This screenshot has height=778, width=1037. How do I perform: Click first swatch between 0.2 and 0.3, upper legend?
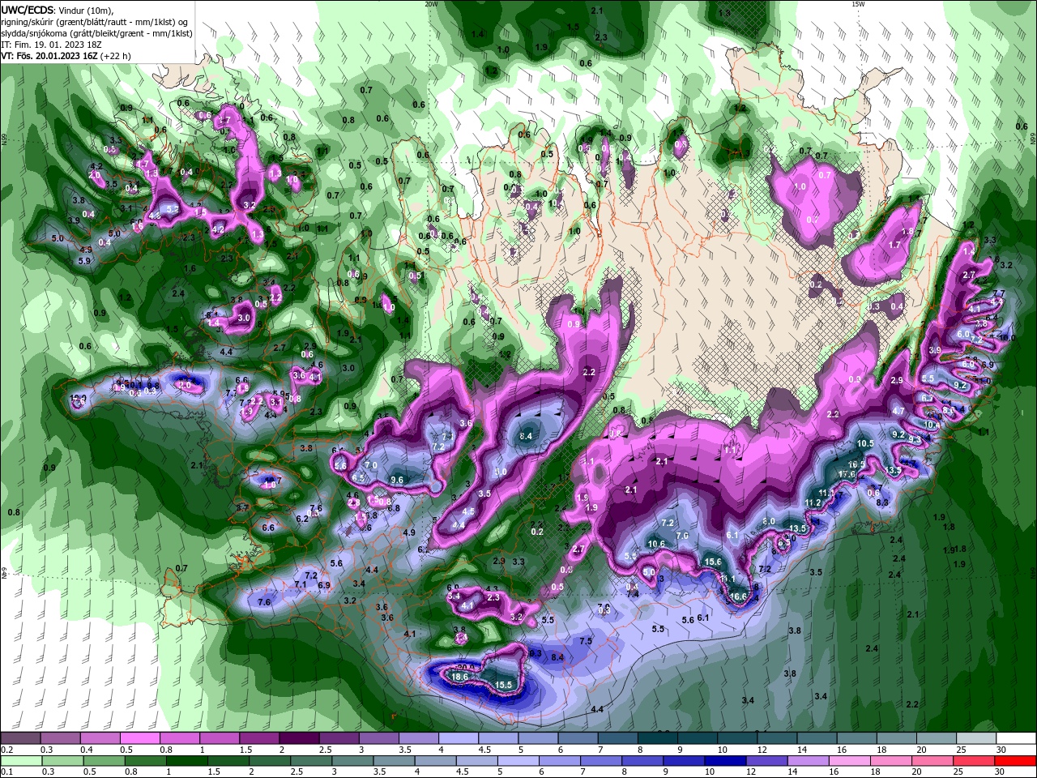pyautogui.click(x=20, y=738)
